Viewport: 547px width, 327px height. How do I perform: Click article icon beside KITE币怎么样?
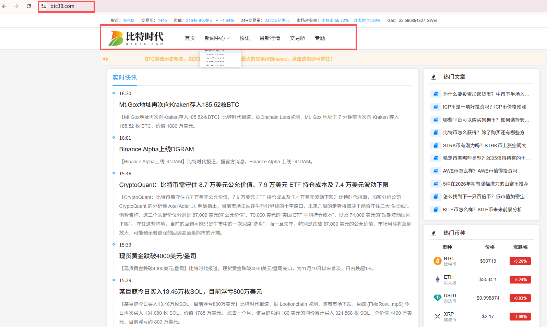tap(436, 210)
